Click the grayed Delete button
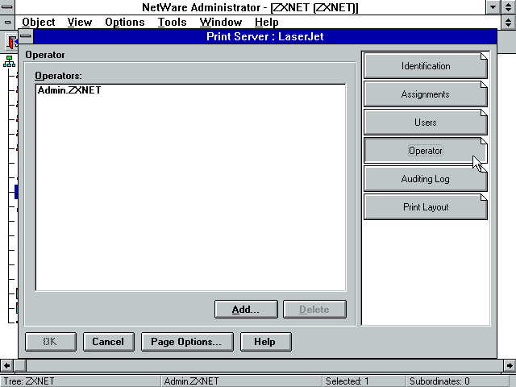 point(314,309)
